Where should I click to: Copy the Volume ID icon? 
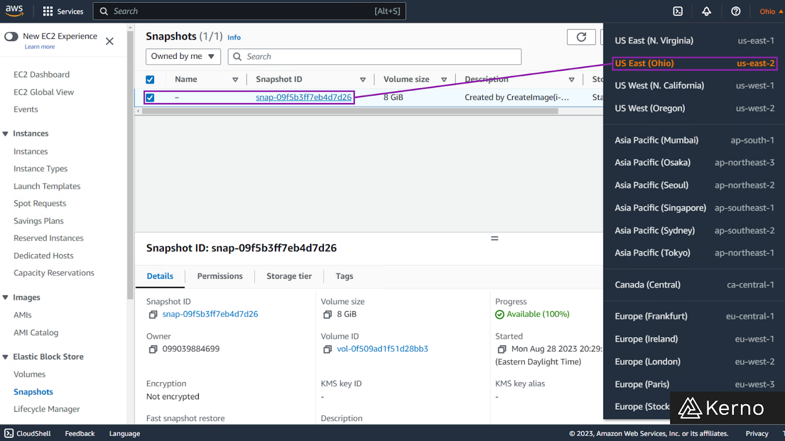pyautogui.click(x=327, y=349)
